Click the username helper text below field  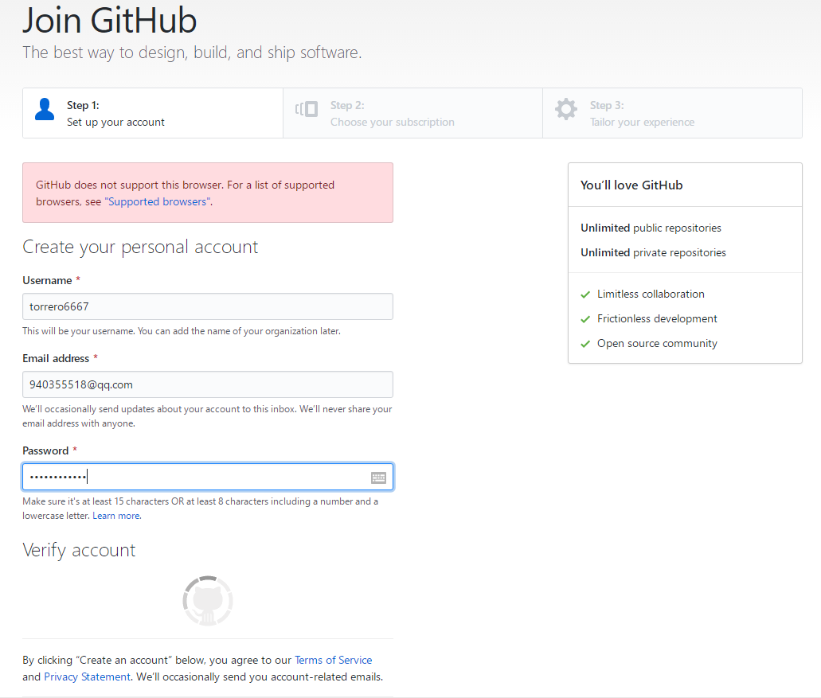[182, 331]
